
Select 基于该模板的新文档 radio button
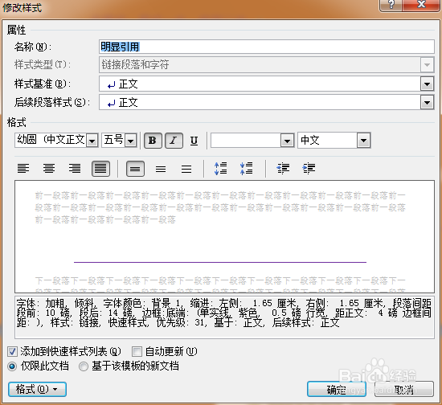84,366
